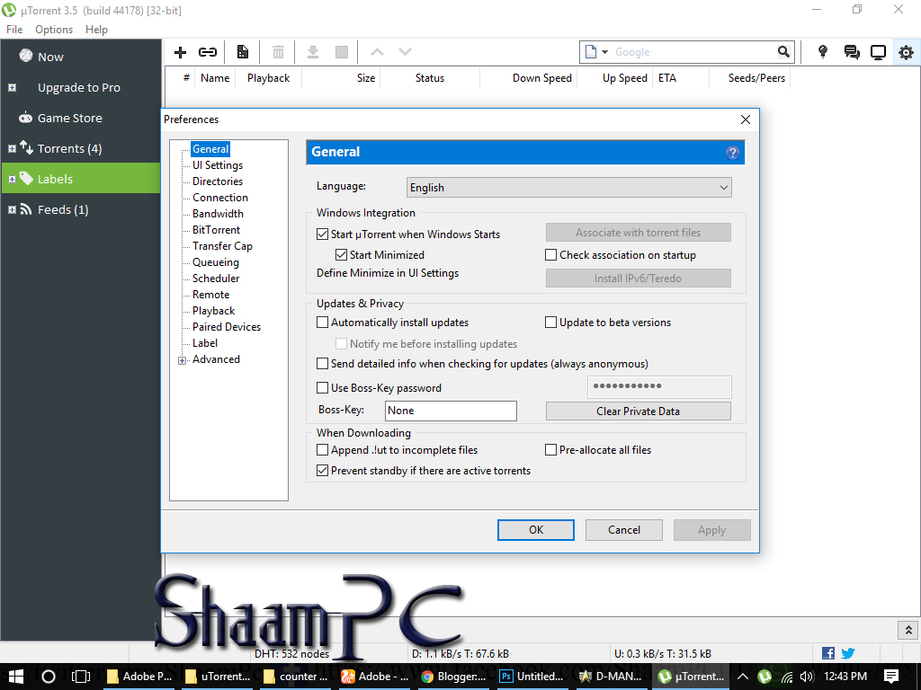Open Game Store in sidebar
921x690 pixels.
[x=69, y=118]
